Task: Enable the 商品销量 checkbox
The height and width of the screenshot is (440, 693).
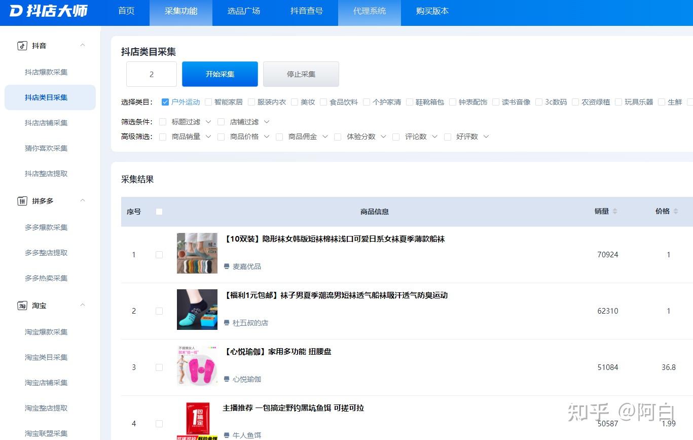Action: [163, 137]
